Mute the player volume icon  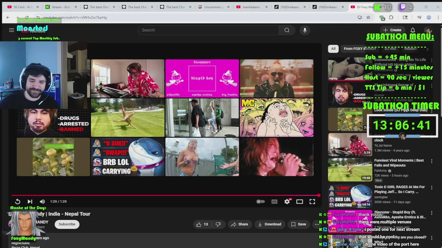[x=42, y=201]
